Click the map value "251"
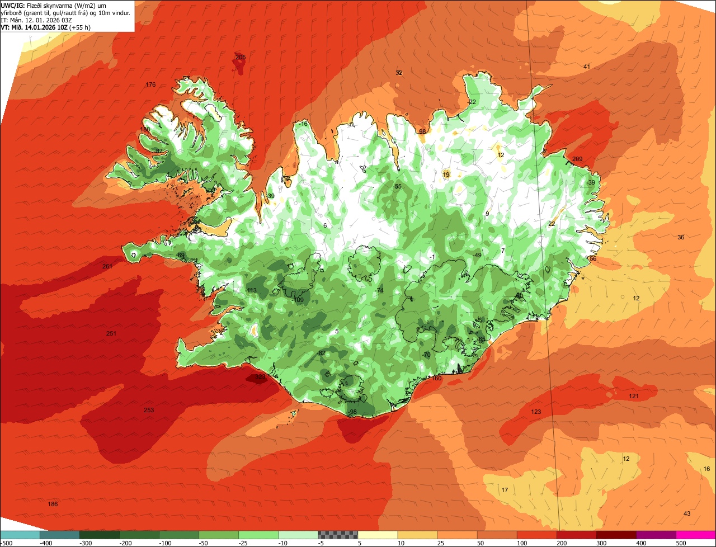Viewport: 716px width, 547px height. tap(111, 333)
